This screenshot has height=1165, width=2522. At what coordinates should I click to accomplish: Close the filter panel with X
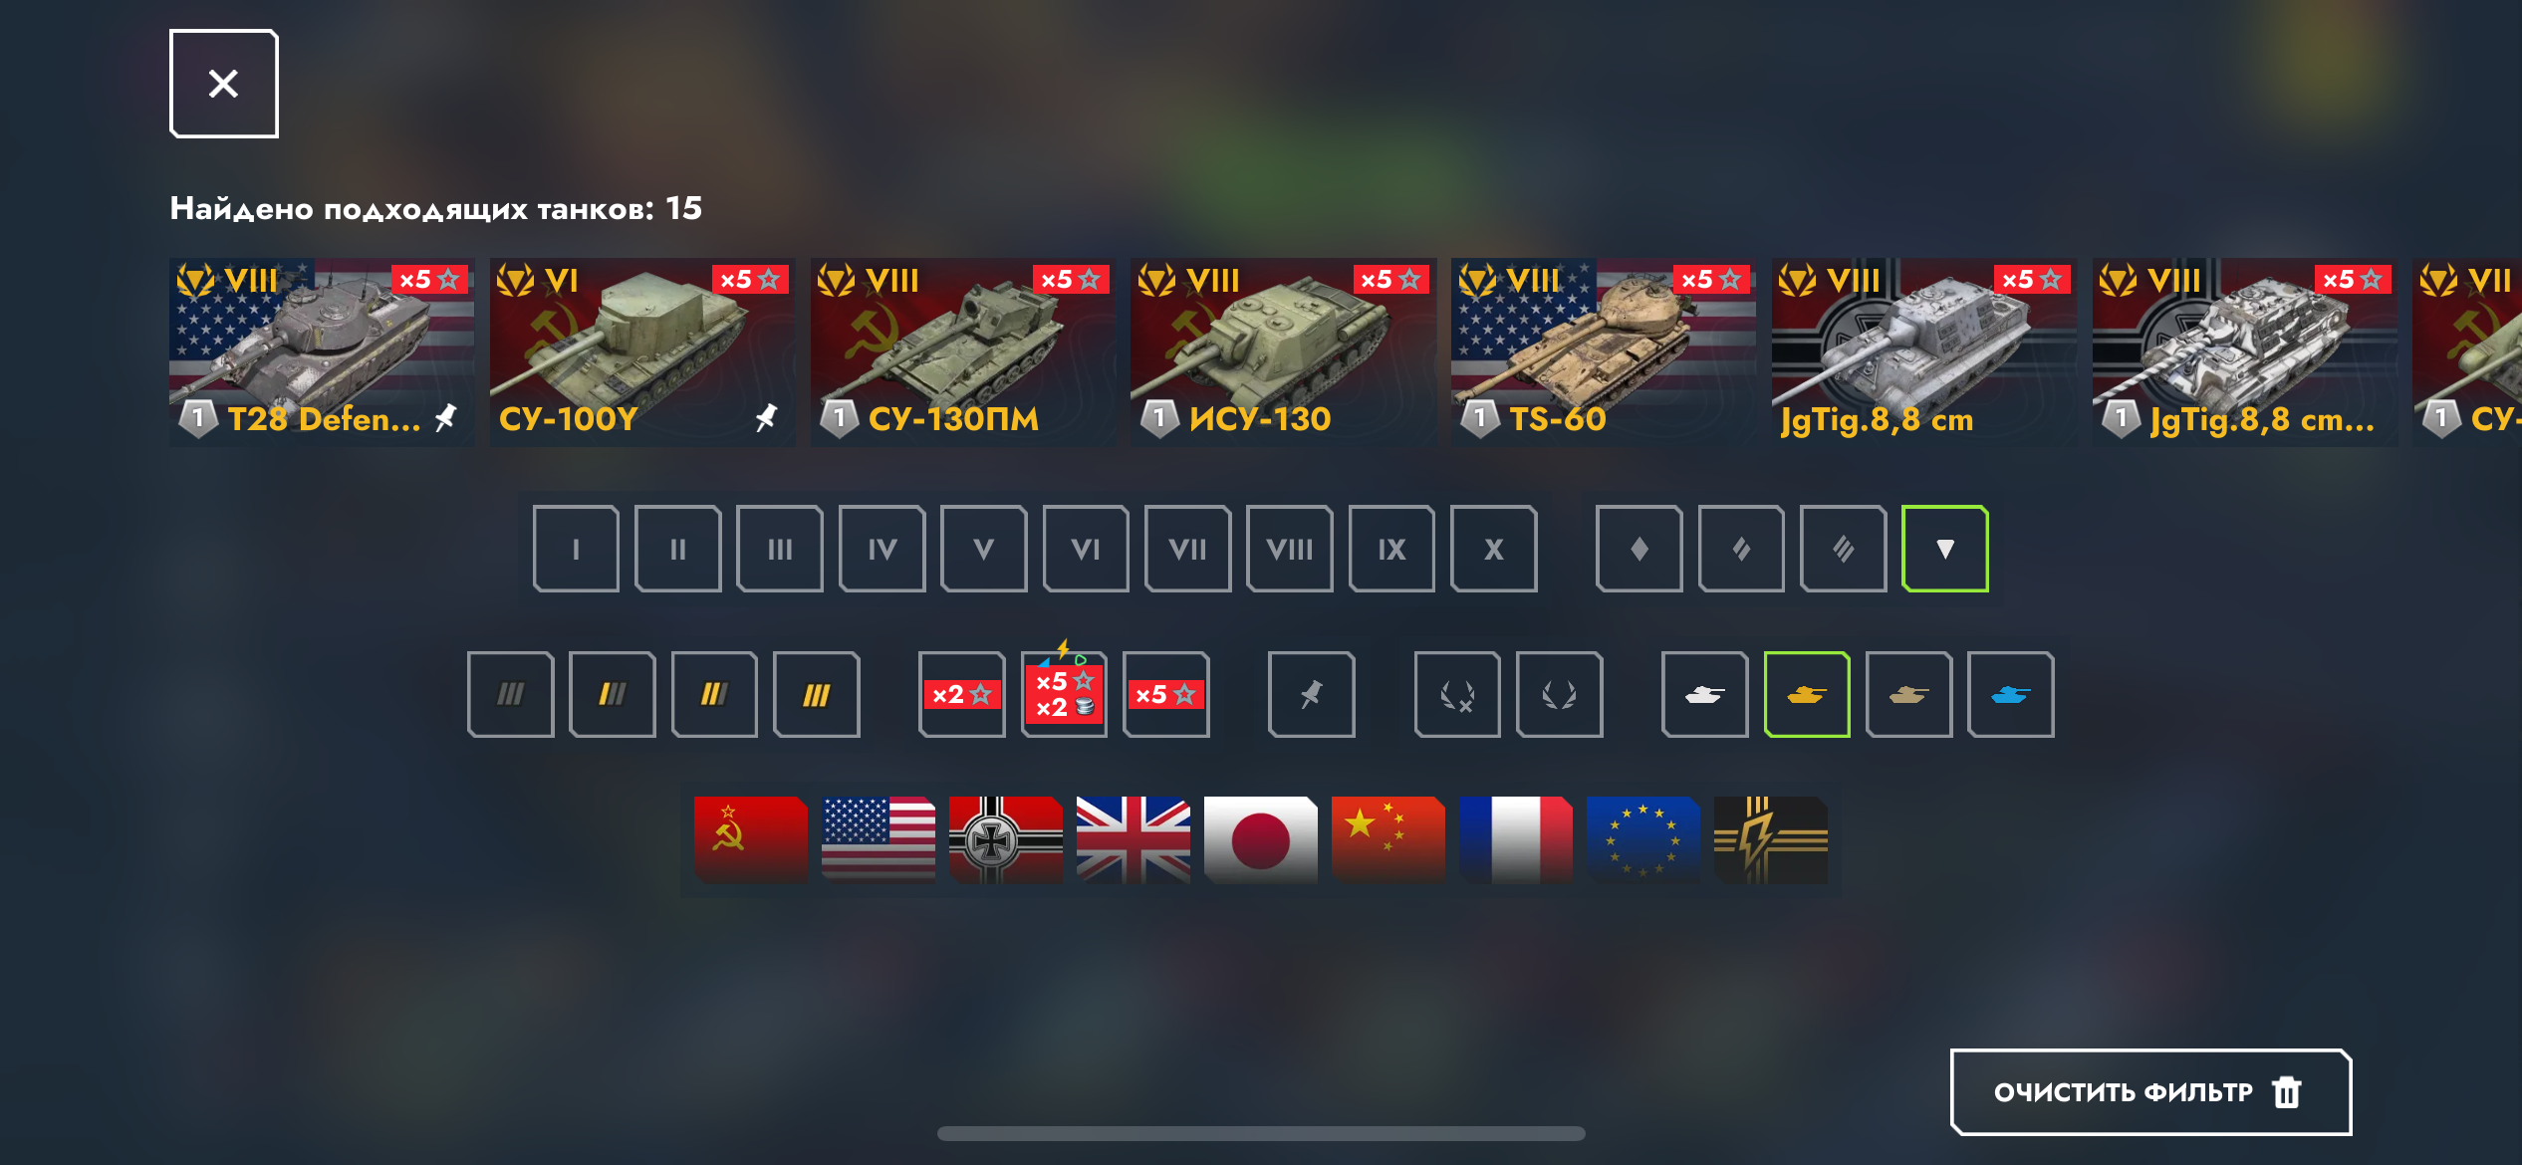click(223, 84)
